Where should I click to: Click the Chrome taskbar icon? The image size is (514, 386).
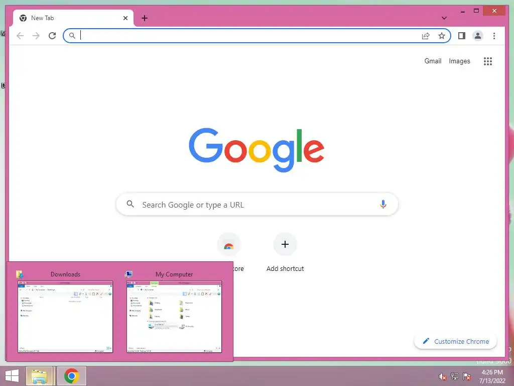(x=71, y=376)
